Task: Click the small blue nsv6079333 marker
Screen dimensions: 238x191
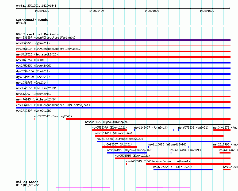Action: 179,130
